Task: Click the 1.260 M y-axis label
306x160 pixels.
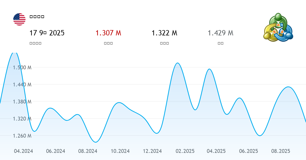Action: pyautogui.click(x=22, y=136)
